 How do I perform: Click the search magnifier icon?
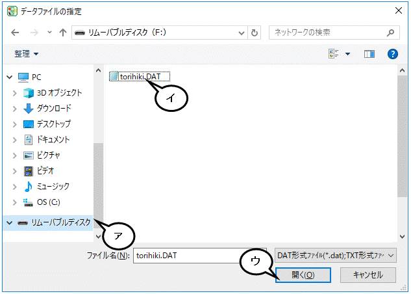[391, 33]
